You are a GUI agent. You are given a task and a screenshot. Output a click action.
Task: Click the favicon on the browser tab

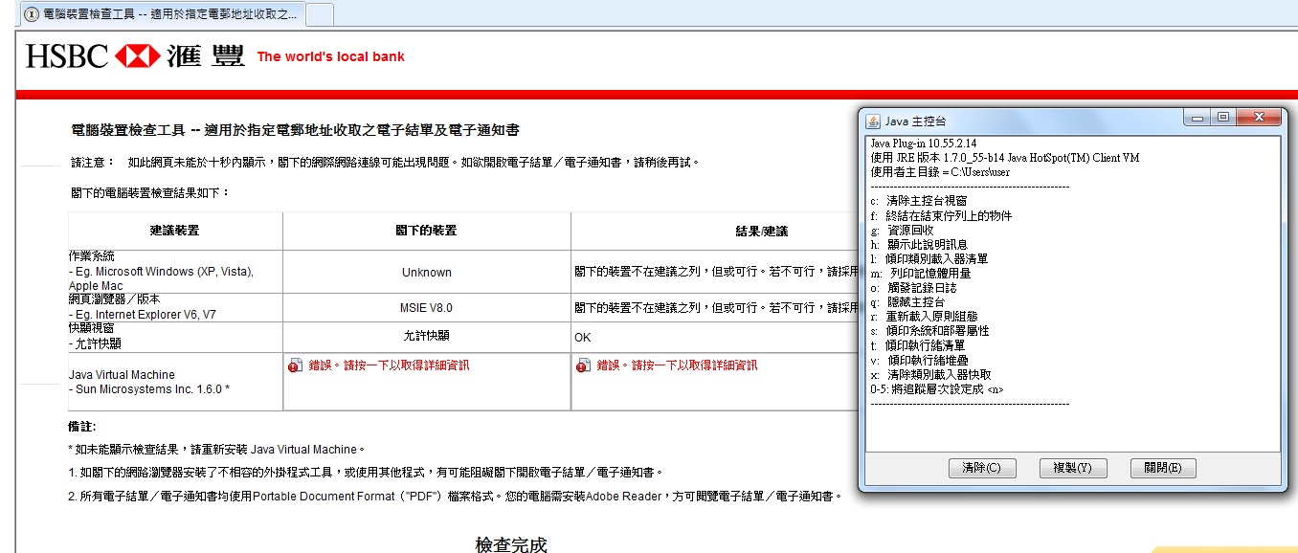pos(32,14)
